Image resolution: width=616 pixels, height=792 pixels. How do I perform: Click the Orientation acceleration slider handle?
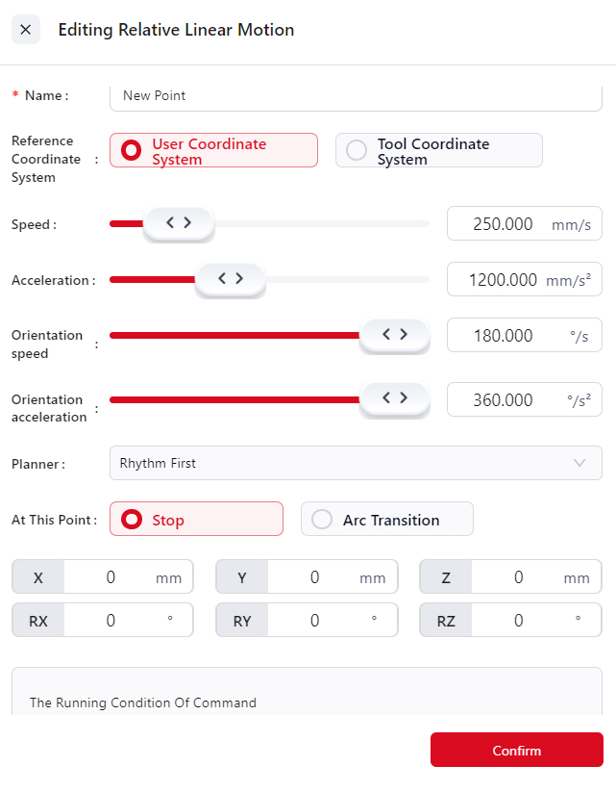click(394, 398)
